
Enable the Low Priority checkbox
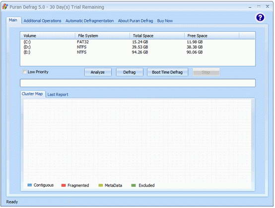(25, 72)
